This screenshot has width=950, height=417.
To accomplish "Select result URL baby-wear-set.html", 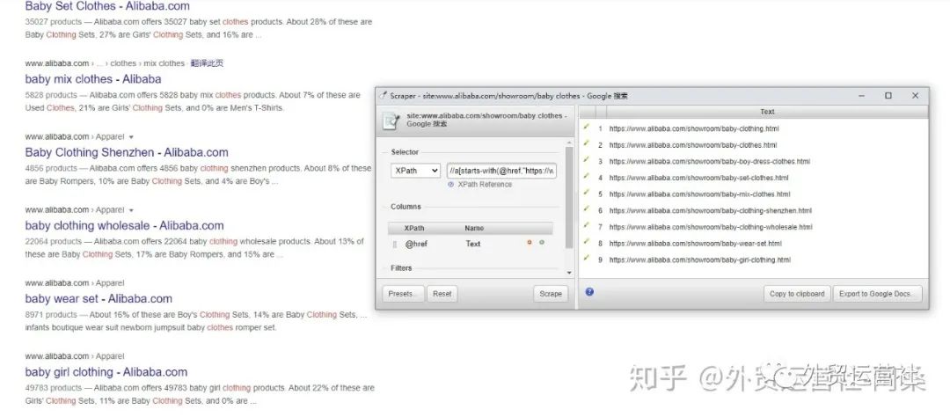I will coord(696,243).
